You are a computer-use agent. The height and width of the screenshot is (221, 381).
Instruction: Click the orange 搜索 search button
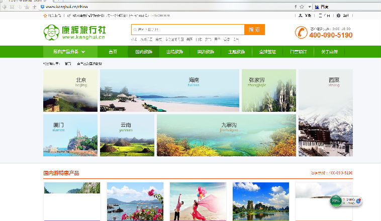point(254,30)
